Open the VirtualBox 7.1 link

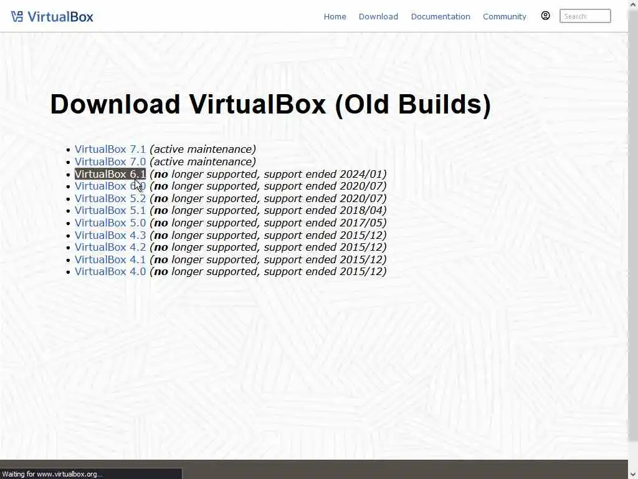click(x=110, y=150)
